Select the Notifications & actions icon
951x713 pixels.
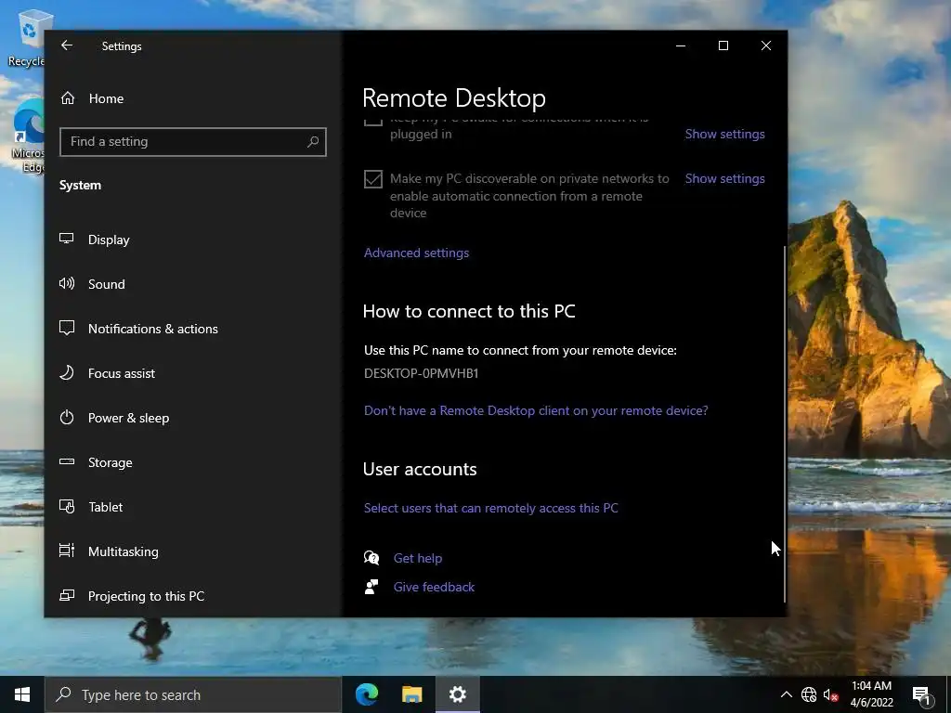67,328
